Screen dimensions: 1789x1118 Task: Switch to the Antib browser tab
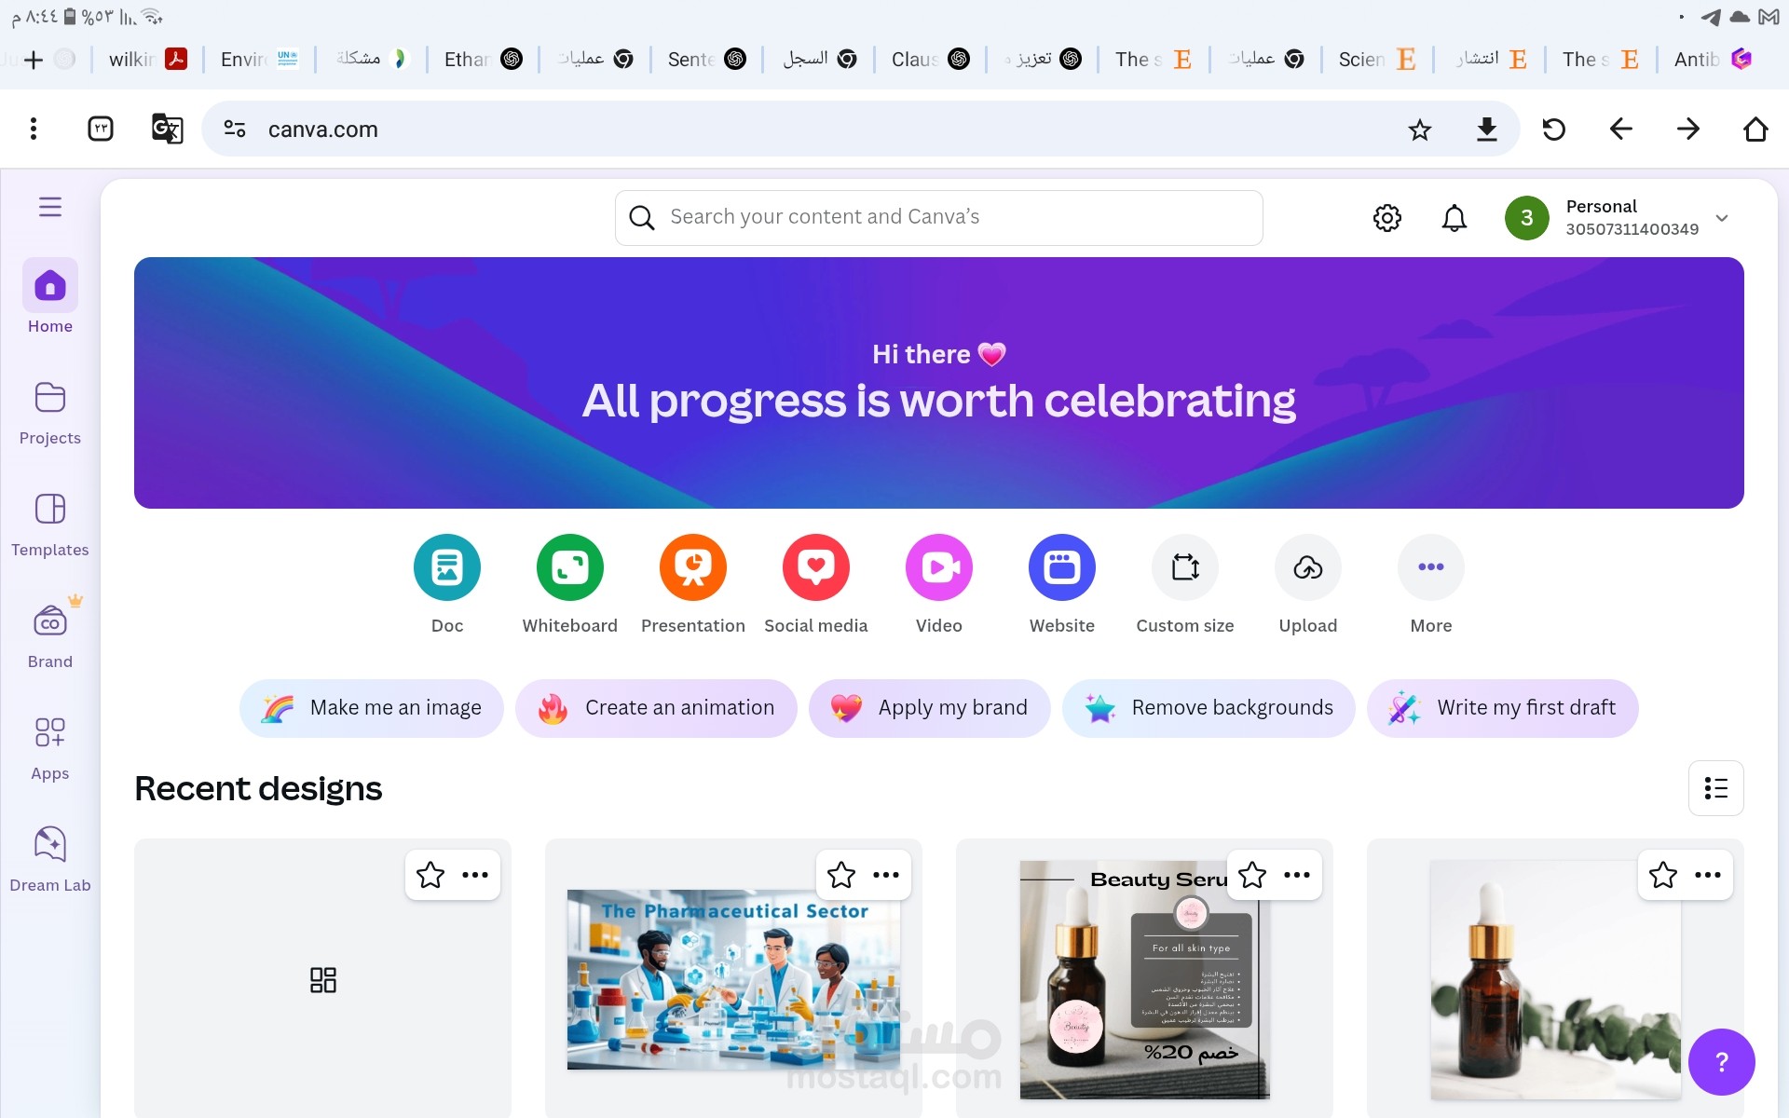pos(1714,60)
